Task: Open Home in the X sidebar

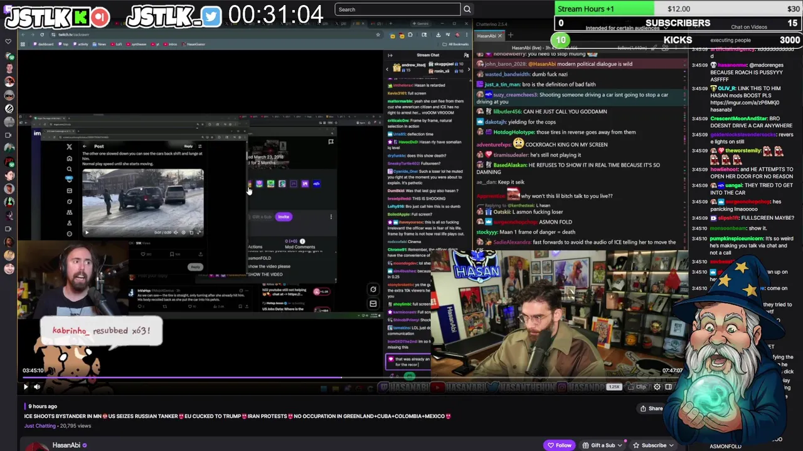Action: 69,158
